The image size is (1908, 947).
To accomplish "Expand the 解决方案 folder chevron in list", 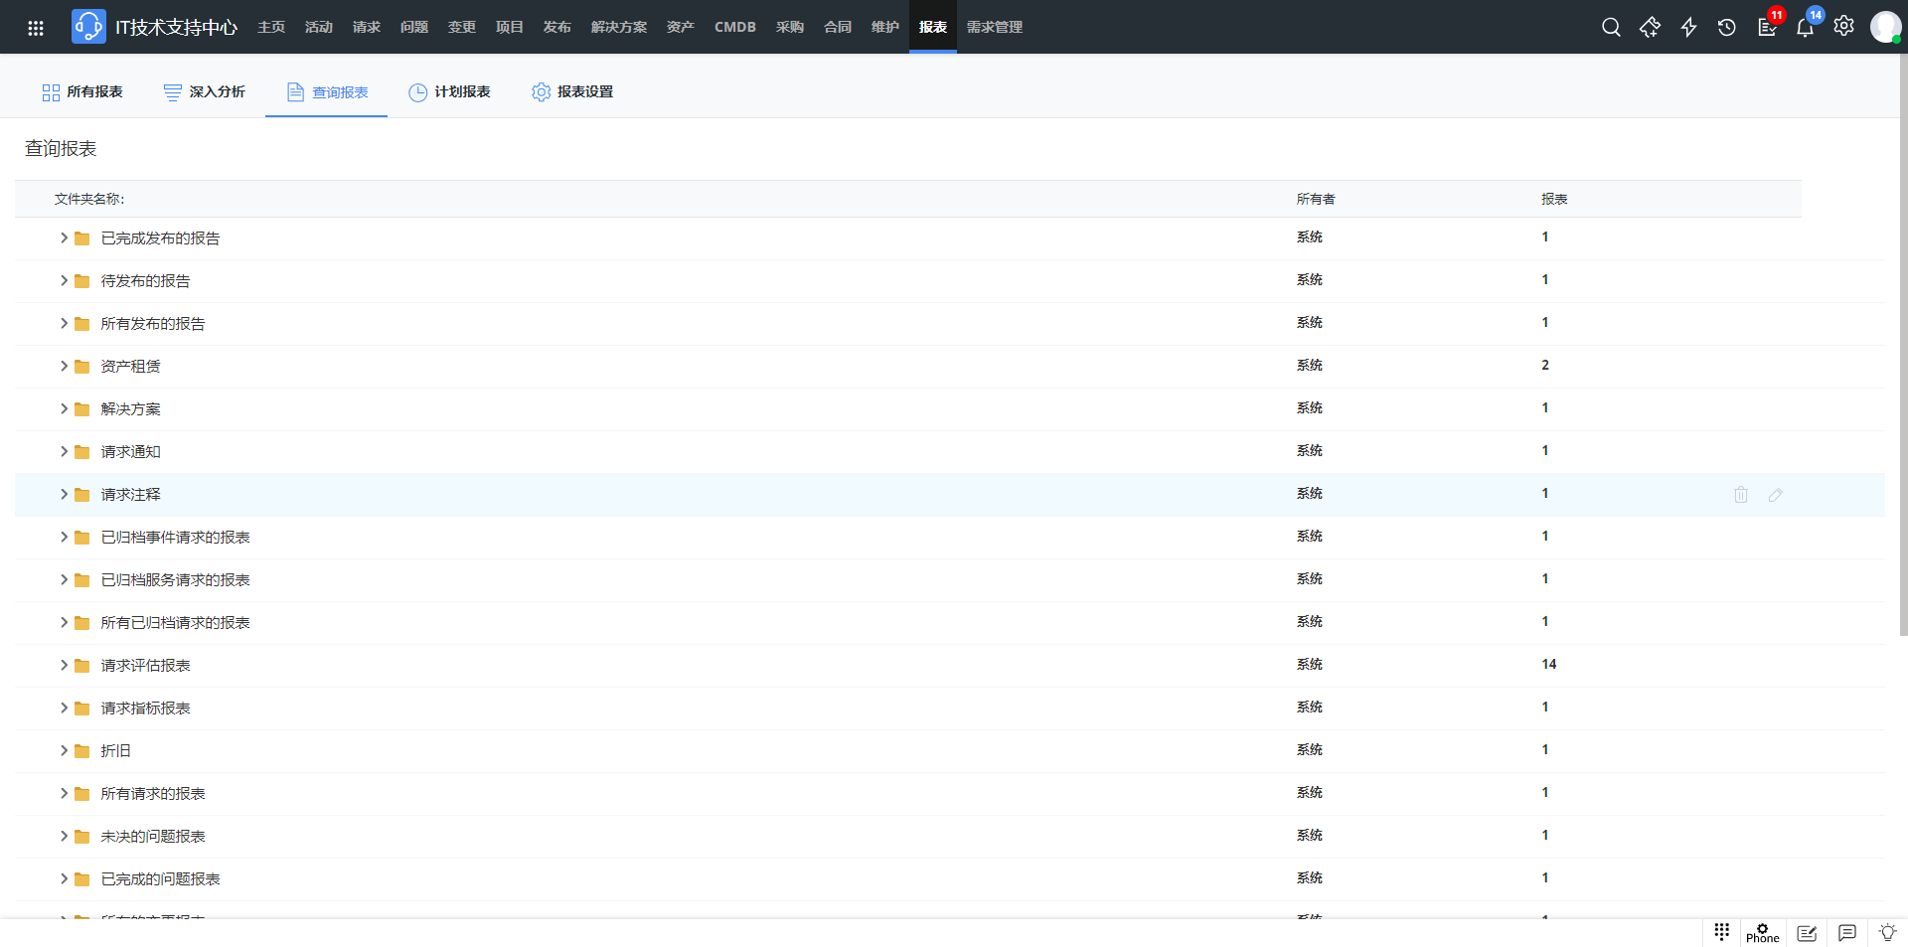I will (x=64, y=408).
